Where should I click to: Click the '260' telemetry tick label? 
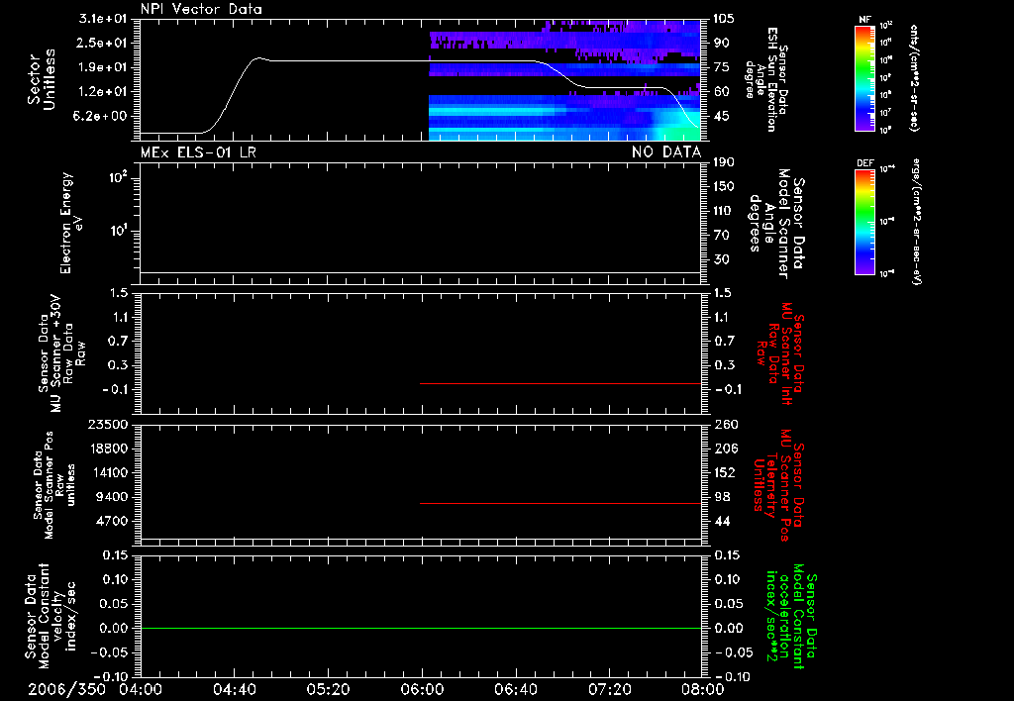click(x=726, y=424)
